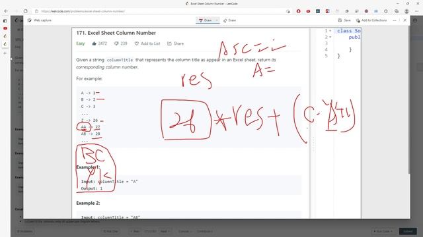The width and height of the screenshot is (423, 237).
Task: Click the Output: 1 line
Action: click(x=92, y=188)
